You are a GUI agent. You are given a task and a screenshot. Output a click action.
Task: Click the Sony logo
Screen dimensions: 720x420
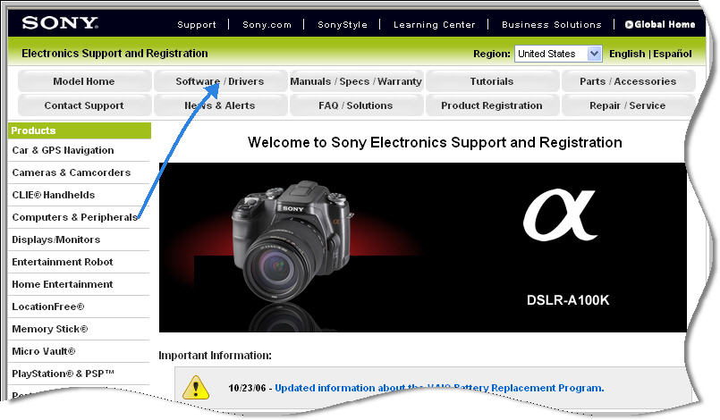(60, 23)
